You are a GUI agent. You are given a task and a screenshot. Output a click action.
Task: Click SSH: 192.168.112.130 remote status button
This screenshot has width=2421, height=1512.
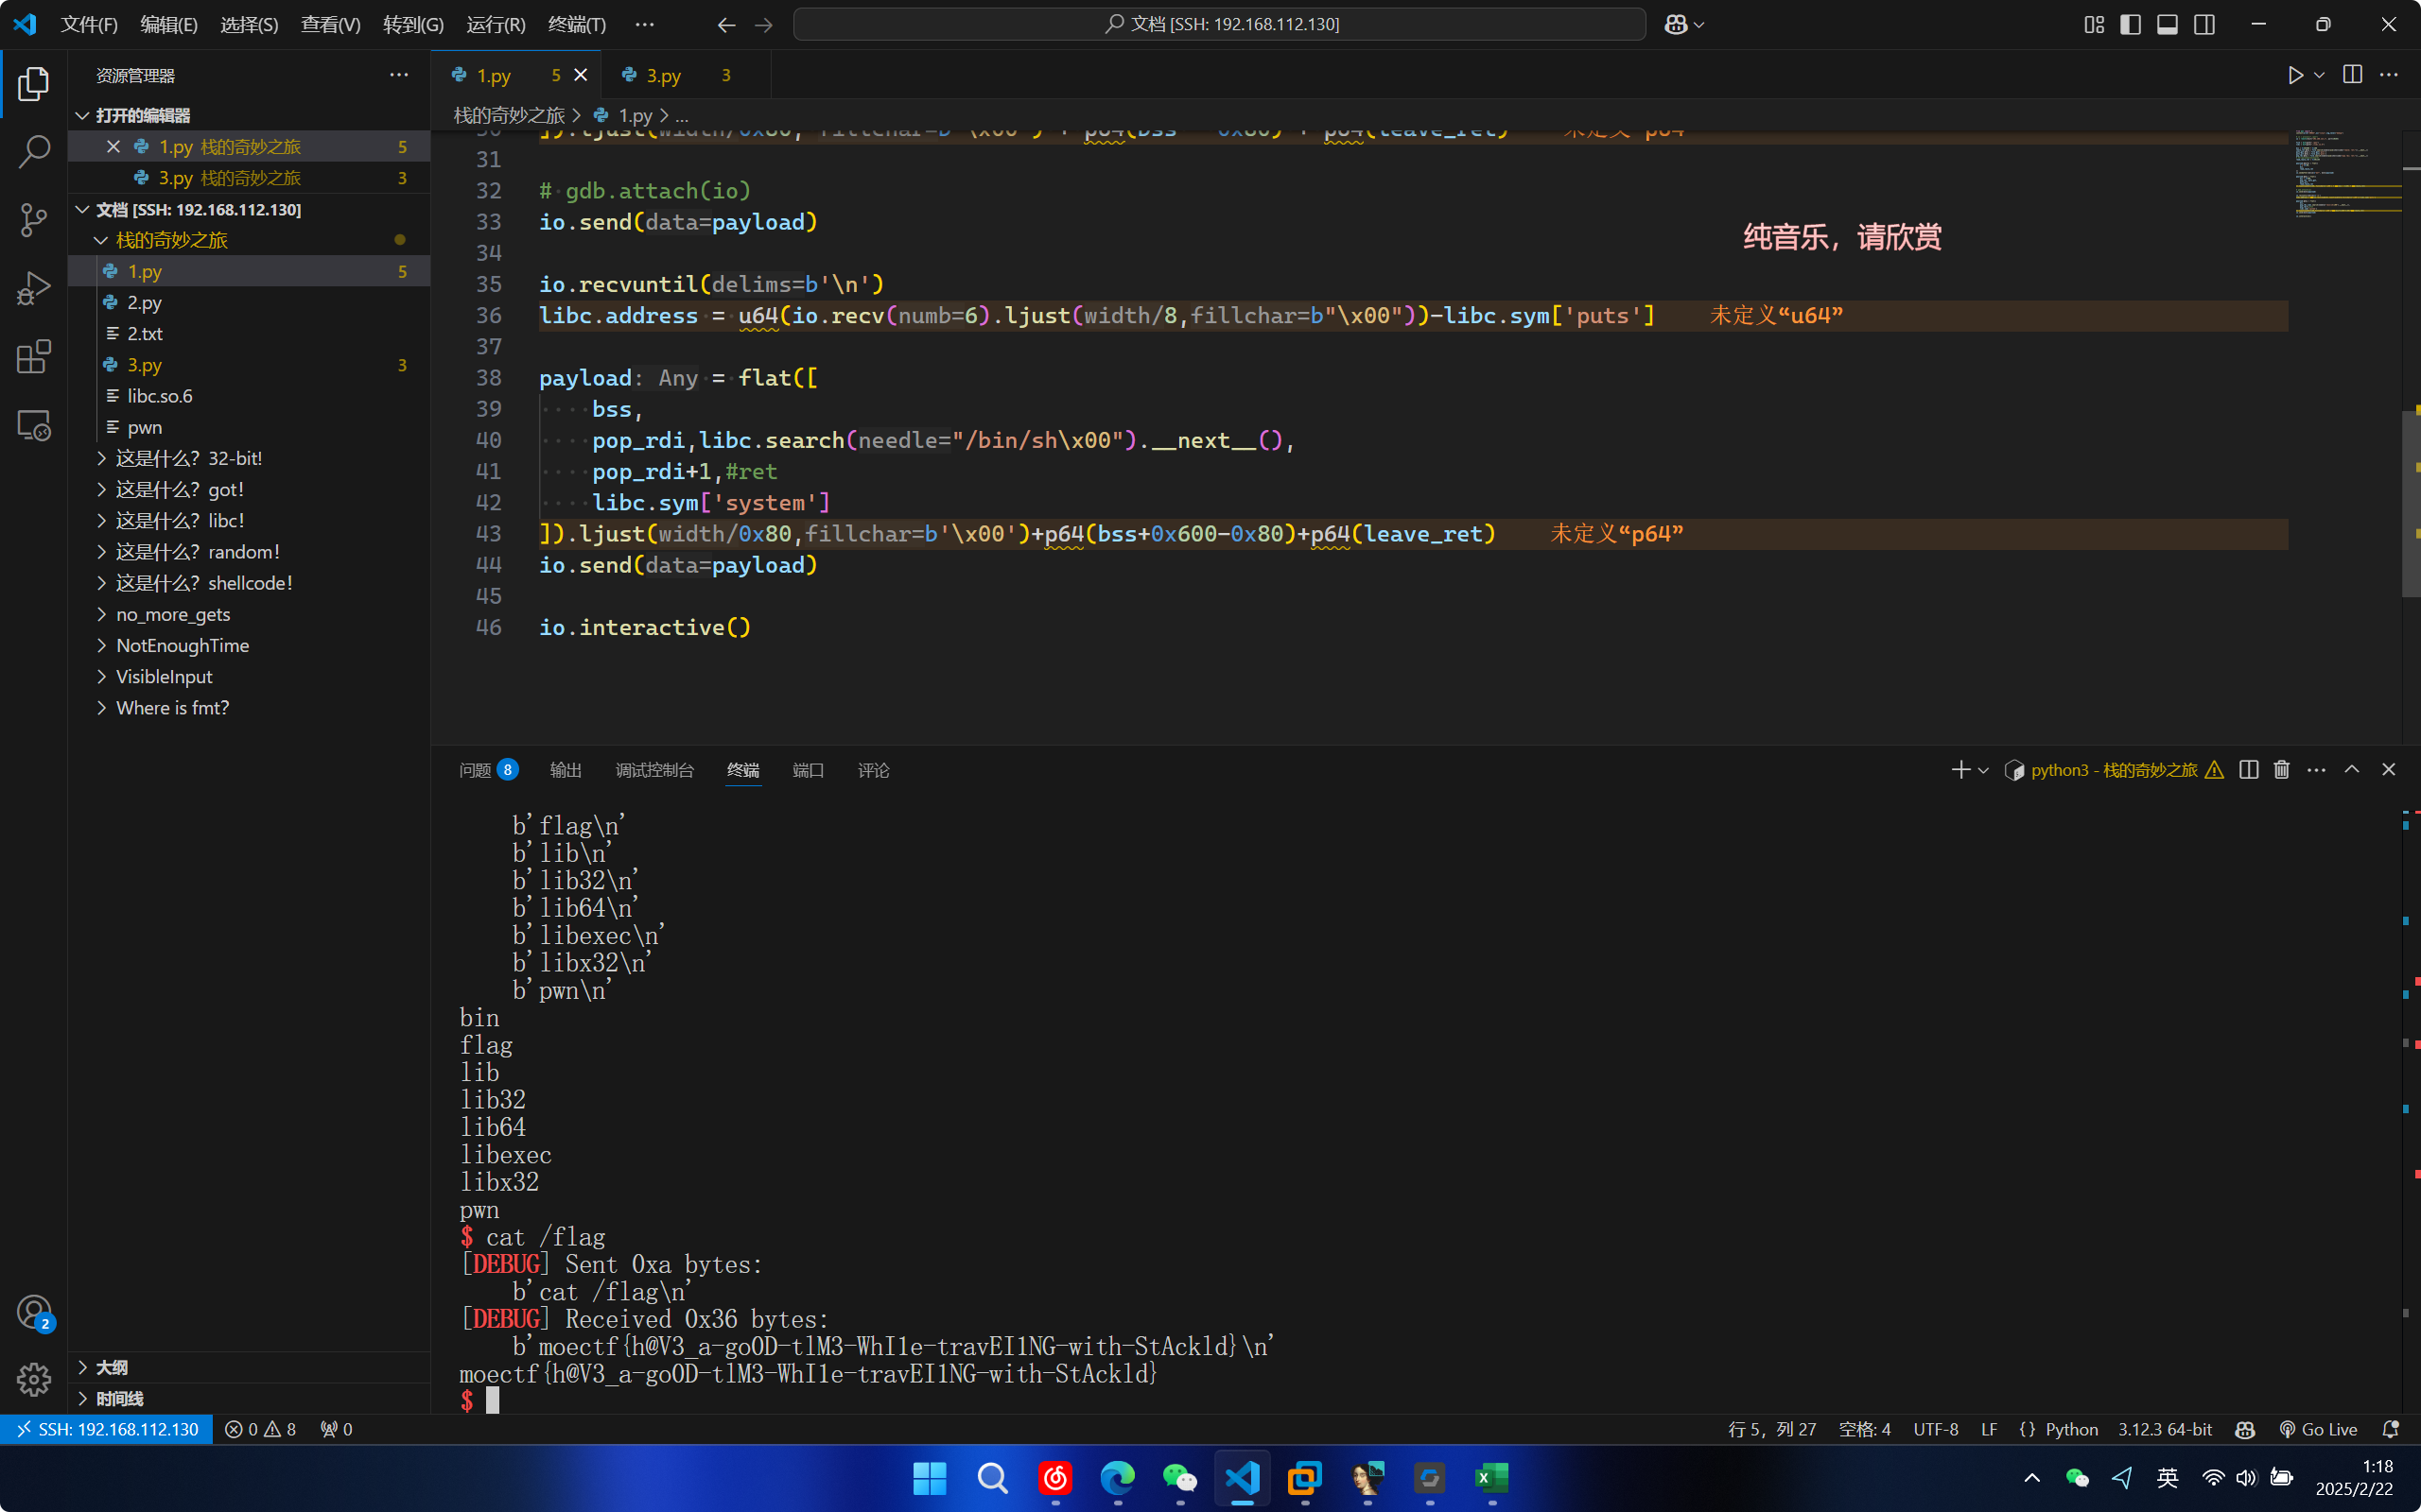coord(107,1429)
